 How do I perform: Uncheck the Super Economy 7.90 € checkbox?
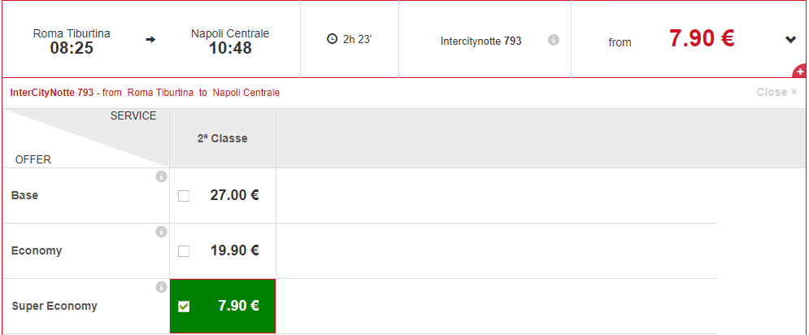(184, 307)
